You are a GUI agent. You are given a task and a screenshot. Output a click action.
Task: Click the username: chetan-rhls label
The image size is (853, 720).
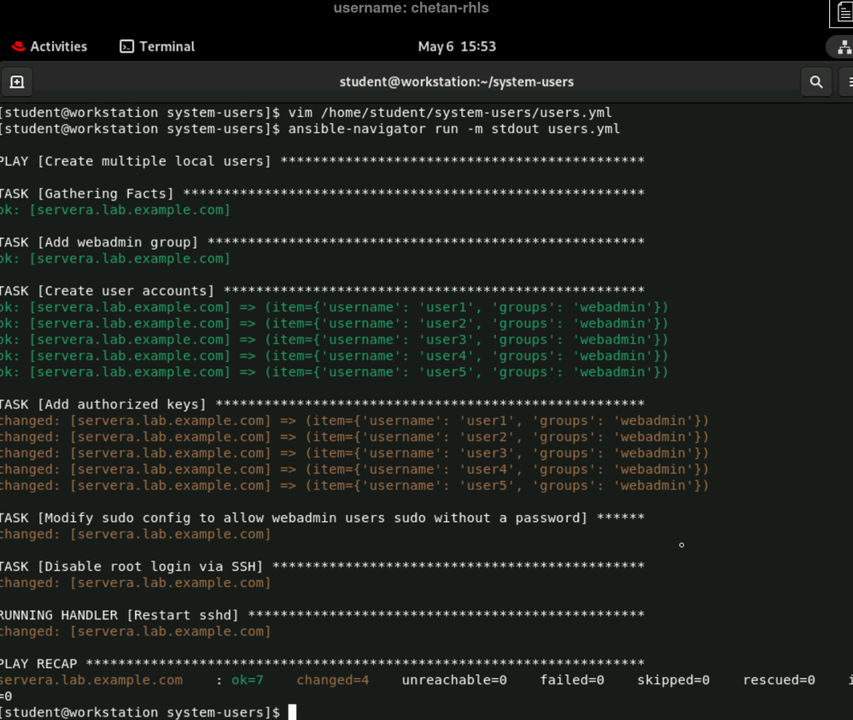point(411,9)
